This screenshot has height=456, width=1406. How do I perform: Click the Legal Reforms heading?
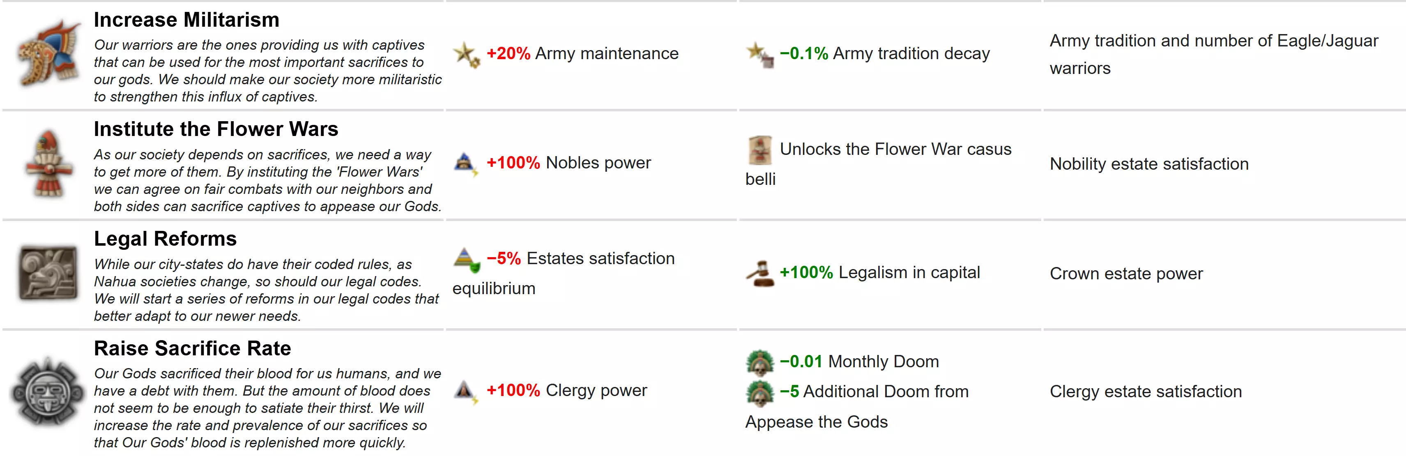point(166,239)
